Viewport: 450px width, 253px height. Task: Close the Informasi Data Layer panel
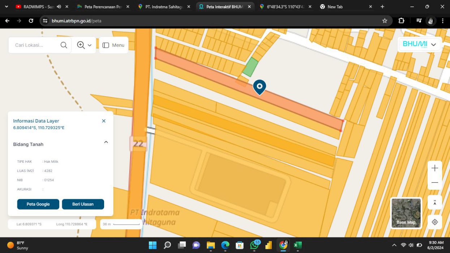click(104, 121)
